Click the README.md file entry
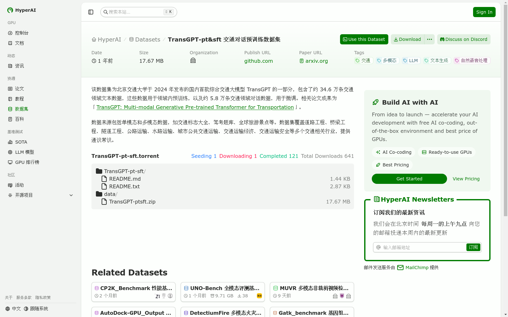This screenshot has height=317, width=508. [x=121, y=179]
